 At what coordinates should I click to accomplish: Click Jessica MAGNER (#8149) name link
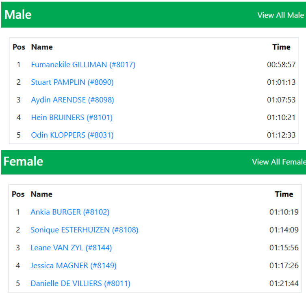point(73,265)
